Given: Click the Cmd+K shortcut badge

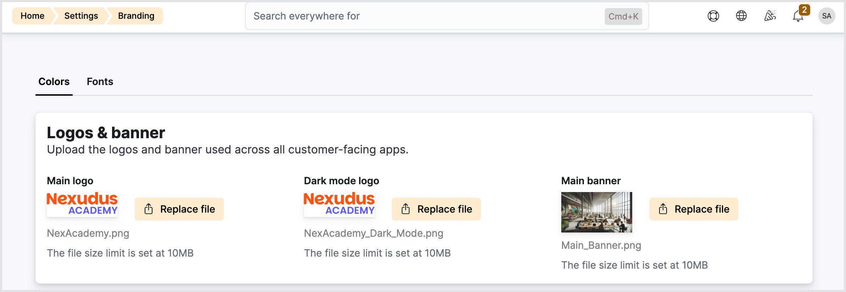Looking at the screenshot, I should 623,16.
